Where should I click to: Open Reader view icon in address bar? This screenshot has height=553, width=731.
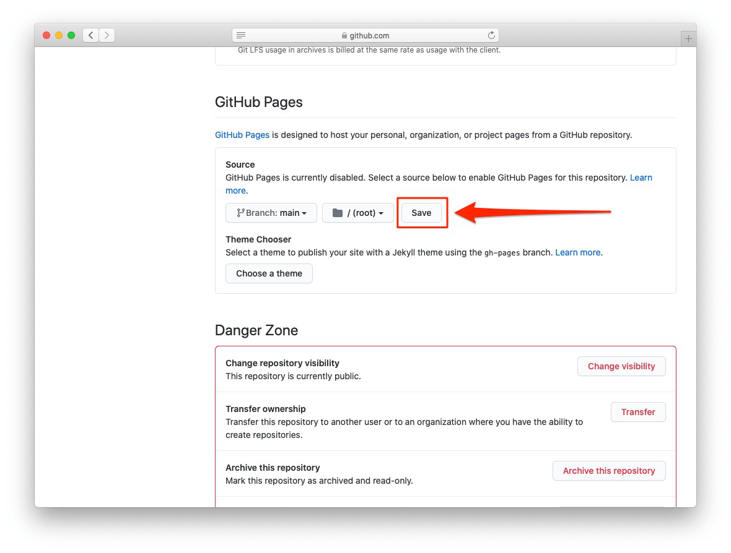241,35
